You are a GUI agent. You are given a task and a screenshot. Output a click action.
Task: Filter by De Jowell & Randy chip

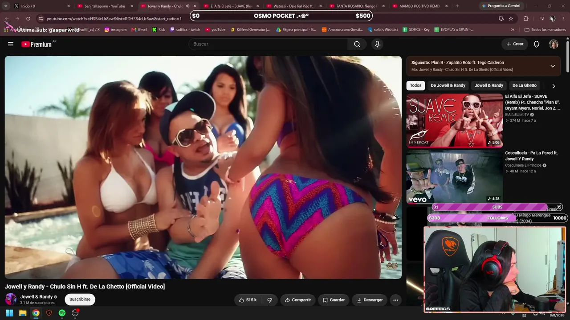(x=448, y=85)
